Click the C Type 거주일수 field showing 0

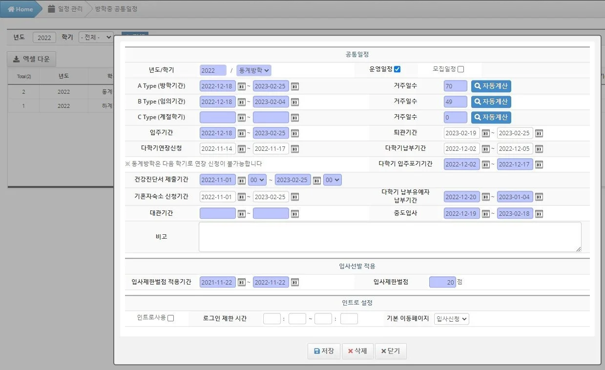456,118
